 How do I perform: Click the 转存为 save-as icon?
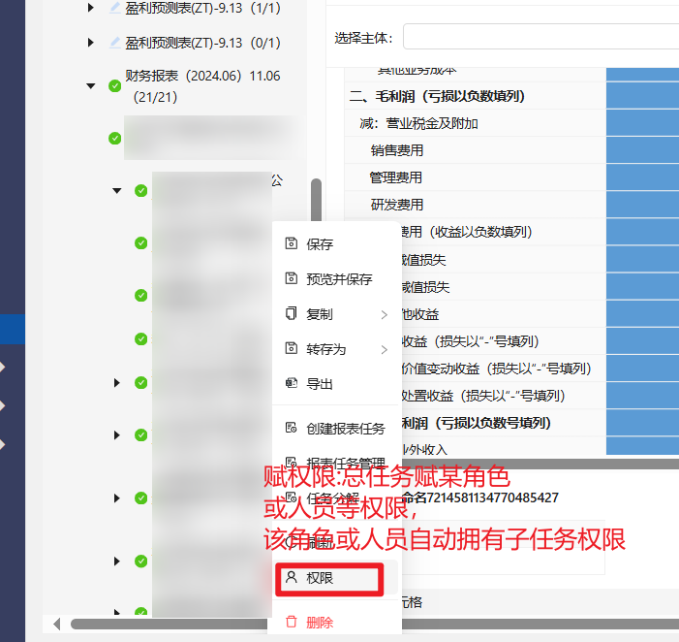point(292,348)
